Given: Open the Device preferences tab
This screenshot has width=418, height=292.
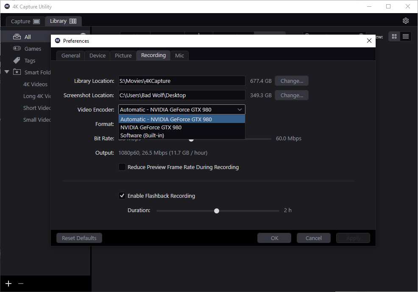Looking at the screenshot, I should click(x=98, y=55).
